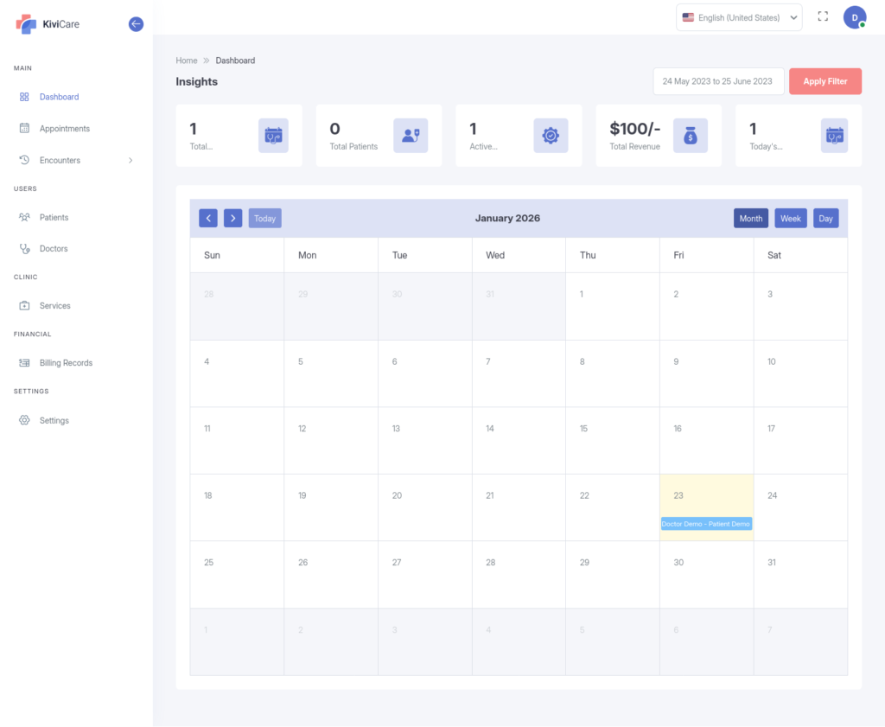885x727 pixels.
Task: Collapse sidebar using the back arrow icon
Action: tap(136, 24)
